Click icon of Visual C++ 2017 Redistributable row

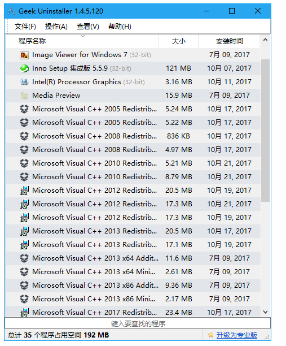tap(24, 313)
